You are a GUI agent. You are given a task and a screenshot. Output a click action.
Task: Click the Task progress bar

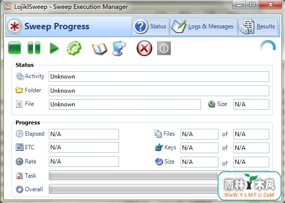[139, 175]
